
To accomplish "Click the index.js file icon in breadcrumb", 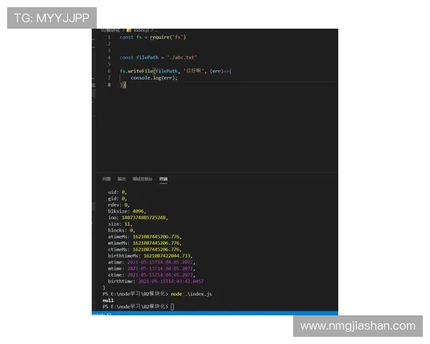I will tap(130, 31).
